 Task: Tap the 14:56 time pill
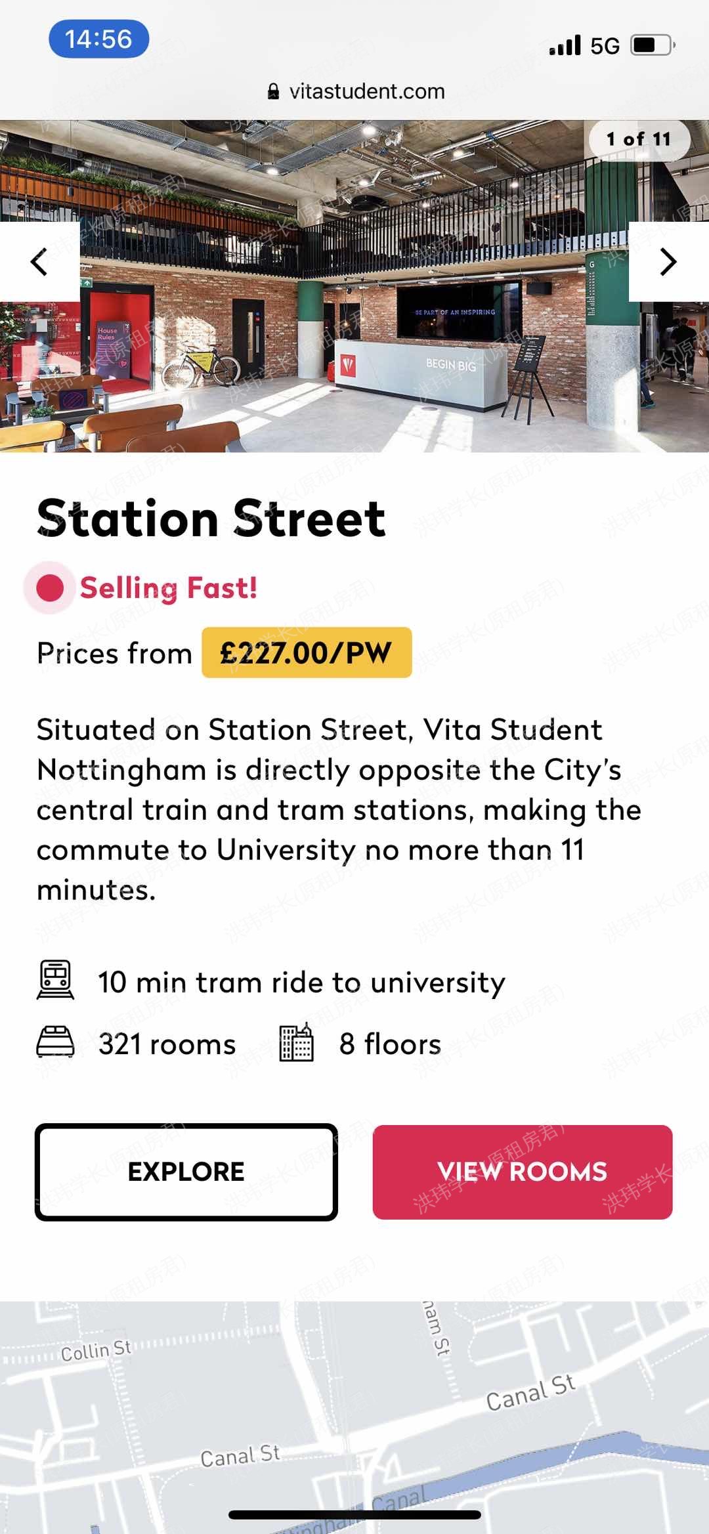(x=98, y=39)
